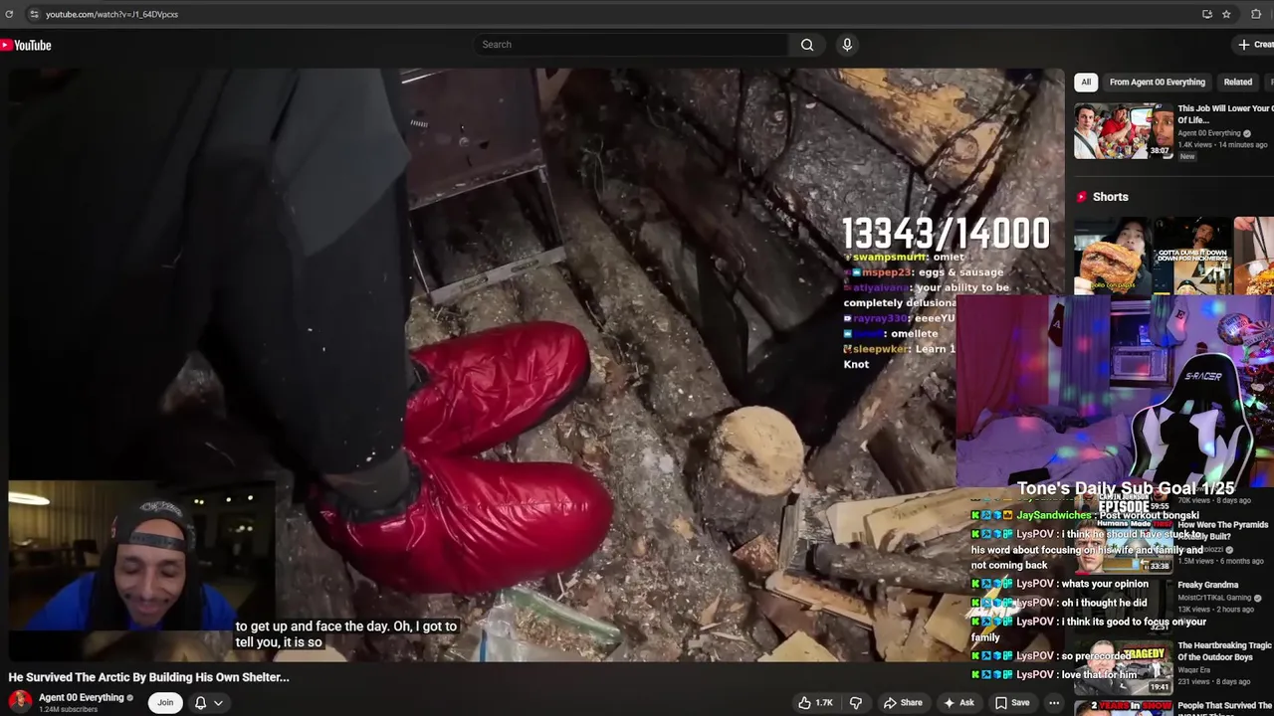Open 'This Job Will Lower Your Quality Of Life' thumbnail
The image size is (1274, 716).
pos(1123,130)
